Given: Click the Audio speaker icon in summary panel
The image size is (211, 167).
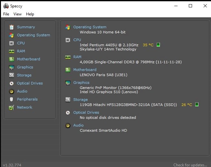Looking at the screenshot, I should click(68, 126).
